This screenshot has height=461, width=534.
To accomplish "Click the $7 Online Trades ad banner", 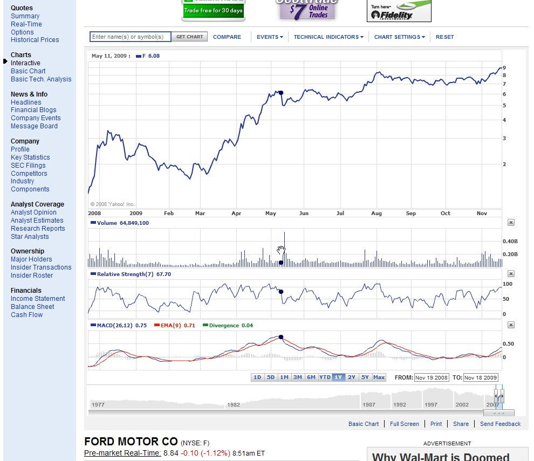I will point(307,10).
